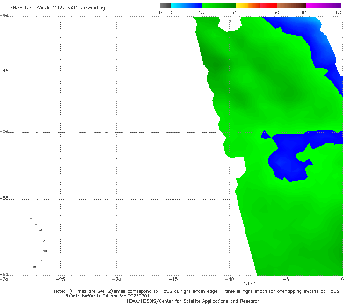The image size is (346, 304).
Task: Click the magenta-purple segment of the color bar
Action: coord(324,6)
